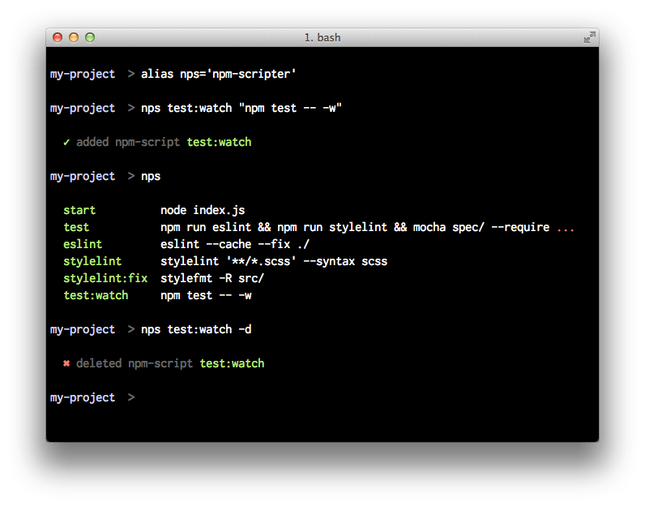Click the standalone 'nps' command

(x=151, y=177)
